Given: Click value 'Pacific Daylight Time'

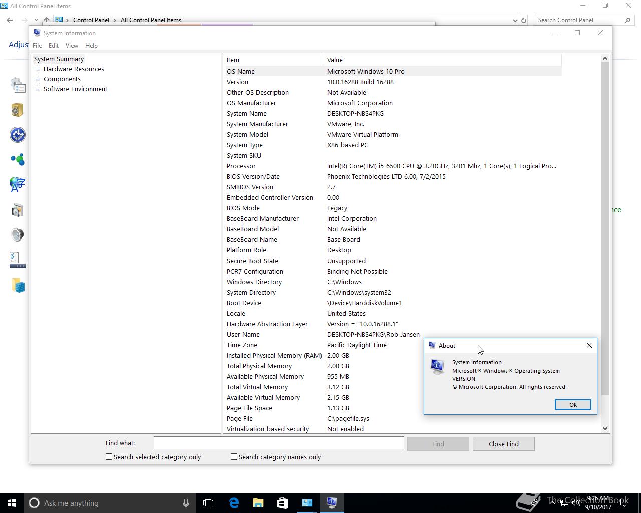Looking at the screenshot, I should point(357,345).
